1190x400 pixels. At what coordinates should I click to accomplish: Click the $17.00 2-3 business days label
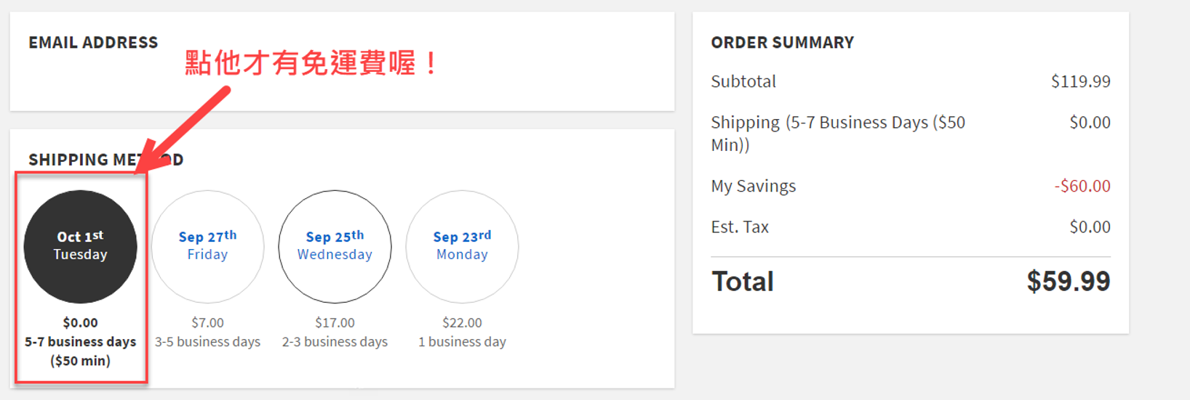(x=335, y=332)
